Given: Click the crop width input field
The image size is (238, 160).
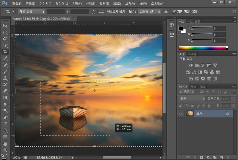Looking at the screenshot, I should 56,12.
